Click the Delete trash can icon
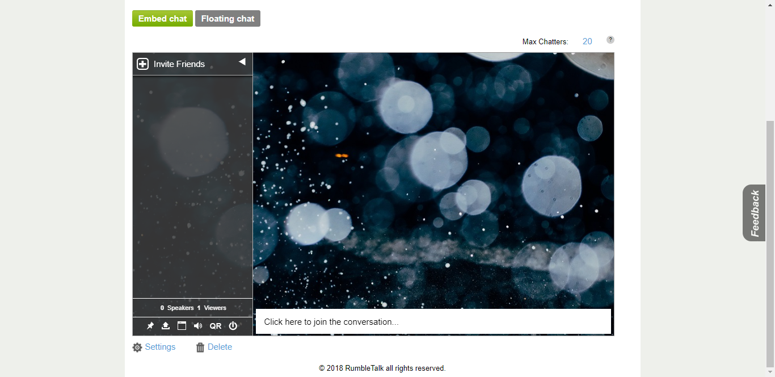 coord(200,347)
